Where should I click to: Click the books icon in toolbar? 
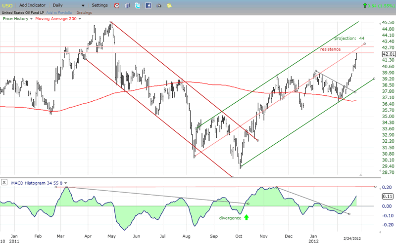(x=127, y=5)
